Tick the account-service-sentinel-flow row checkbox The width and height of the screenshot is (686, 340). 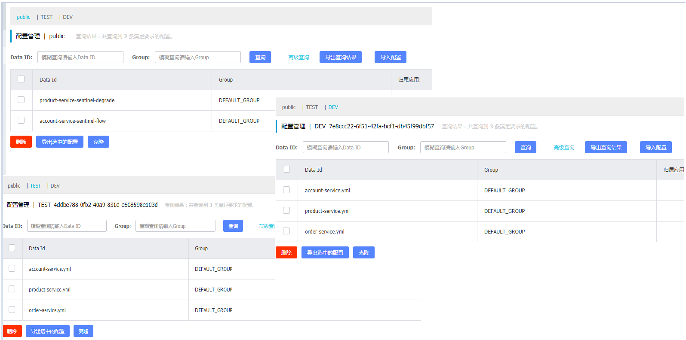tap(21, 120)
